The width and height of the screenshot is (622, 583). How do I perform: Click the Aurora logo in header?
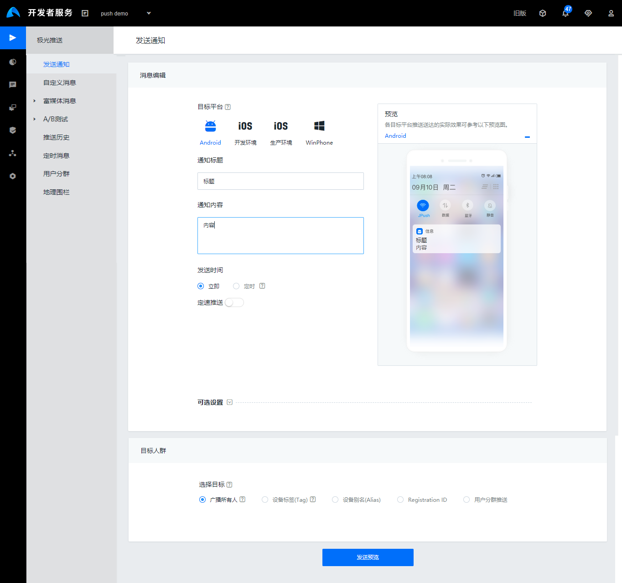[13, 12]
